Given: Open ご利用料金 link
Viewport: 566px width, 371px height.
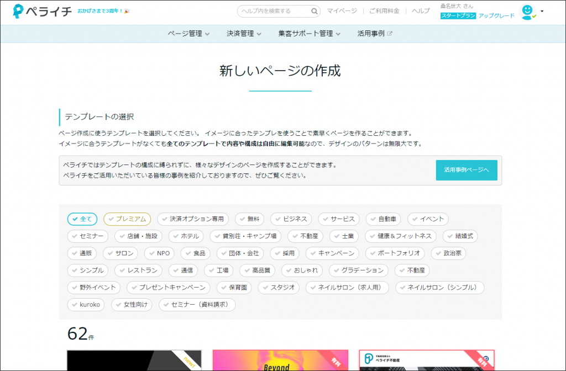Looking at the screenshot, I should tap(384, 11).
